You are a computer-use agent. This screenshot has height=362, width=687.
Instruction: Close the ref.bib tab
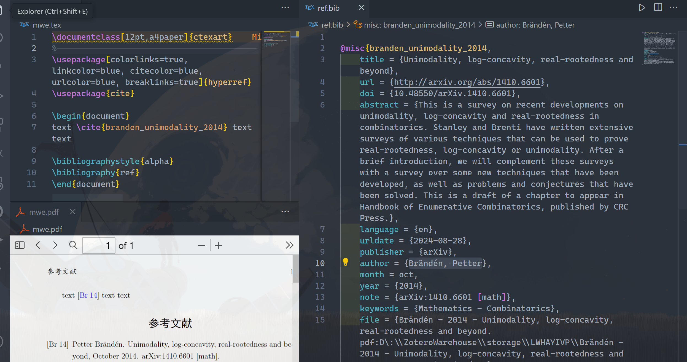(x=361, y=8)
